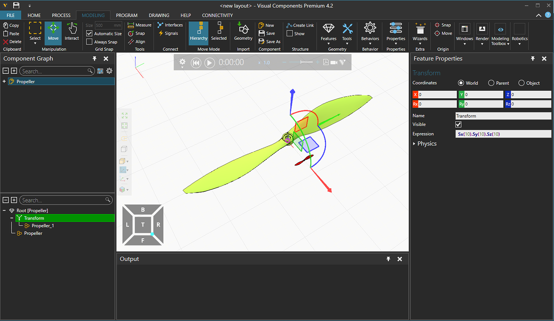This screenshot has width=554, height=321.
Task: Activate the Interact tool
Action: click(x=72, y=32)
